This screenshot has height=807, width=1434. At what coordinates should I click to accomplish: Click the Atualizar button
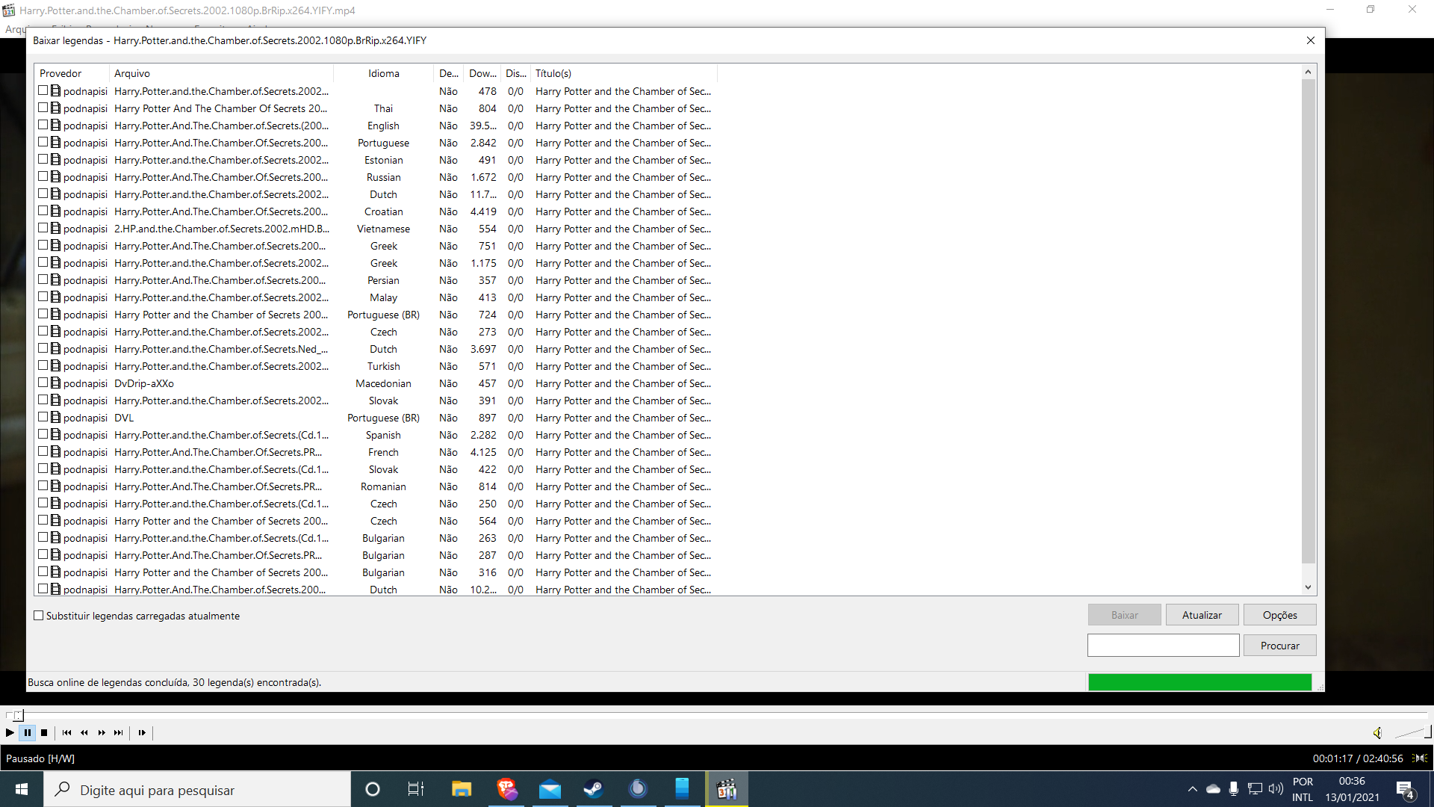[x=1202, y=615]
